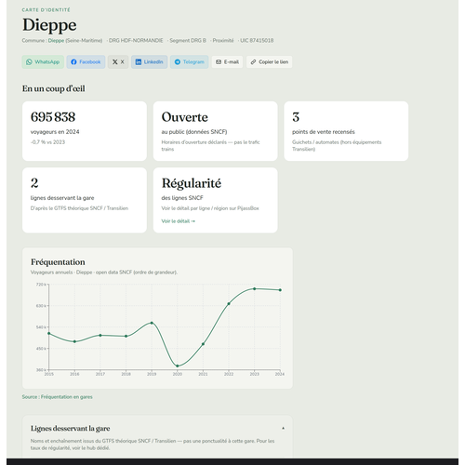Click the 2018 data point on chart
Image resolution: width=465 pixels, height=465 pixels.
(x=126, y=337)
